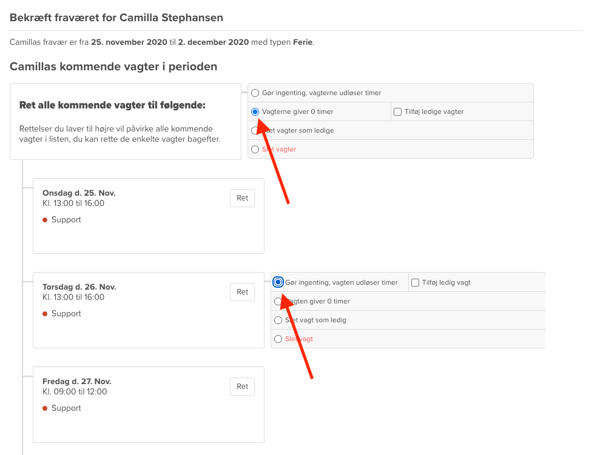Pick the red 'Slet vagt' radio option
This screenshot has width=589, height=455.
278,339
